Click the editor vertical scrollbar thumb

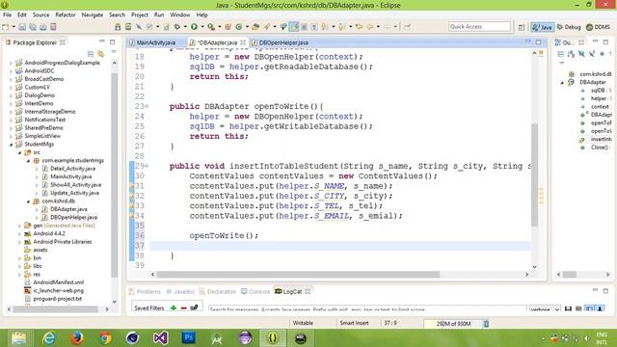point(534,174)
